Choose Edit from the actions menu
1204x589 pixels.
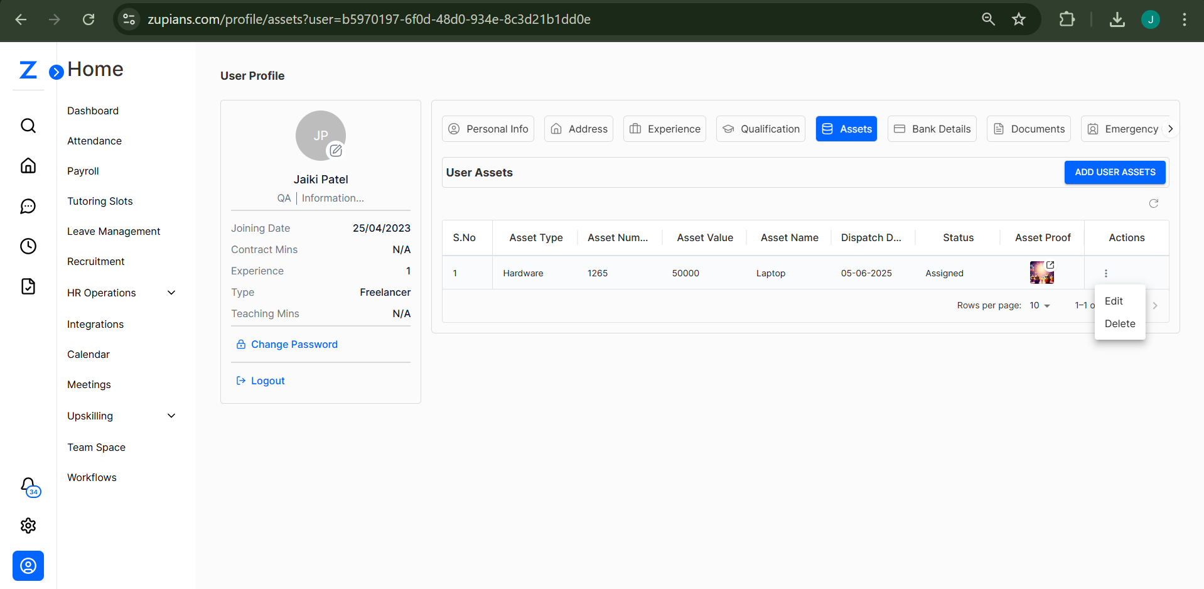coord(1114,301)
